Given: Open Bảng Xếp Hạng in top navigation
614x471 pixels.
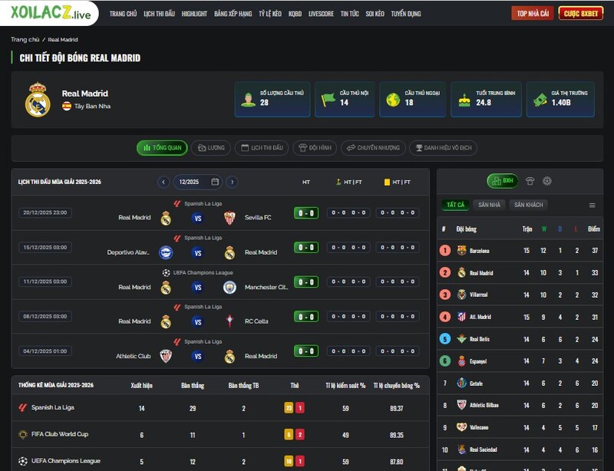Looking at the screenshot, I should [x=233, y=14].
